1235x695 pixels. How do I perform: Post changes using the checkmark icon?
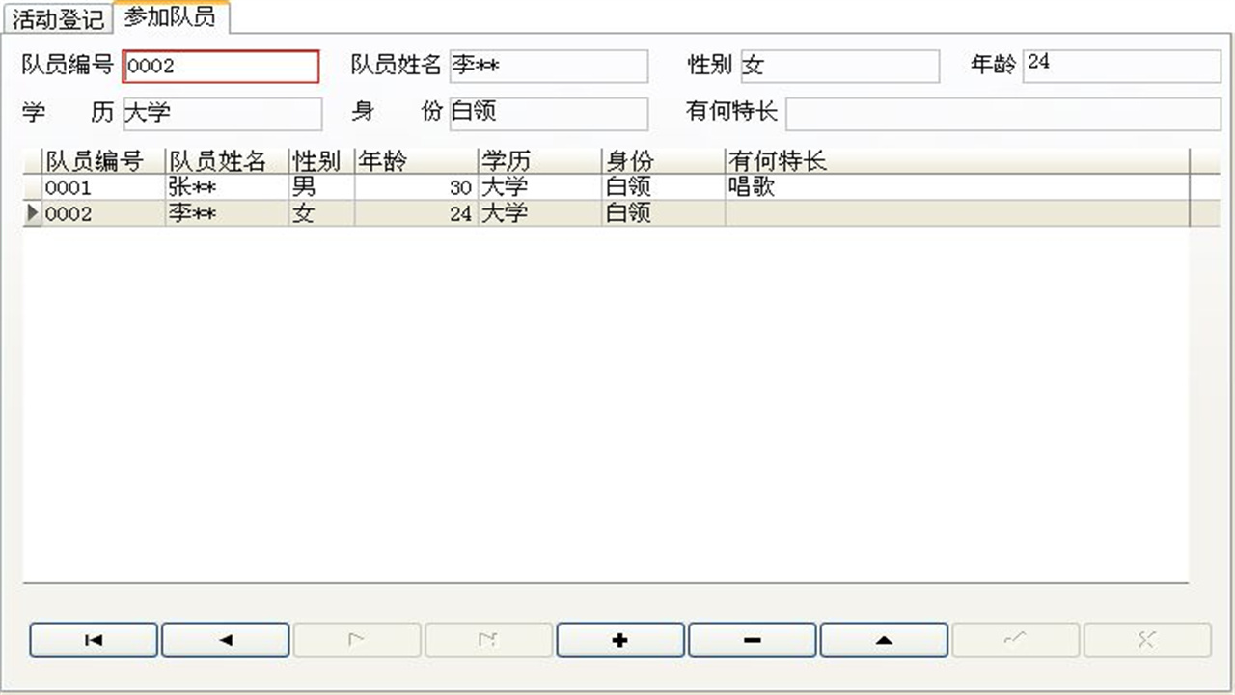1015,639
